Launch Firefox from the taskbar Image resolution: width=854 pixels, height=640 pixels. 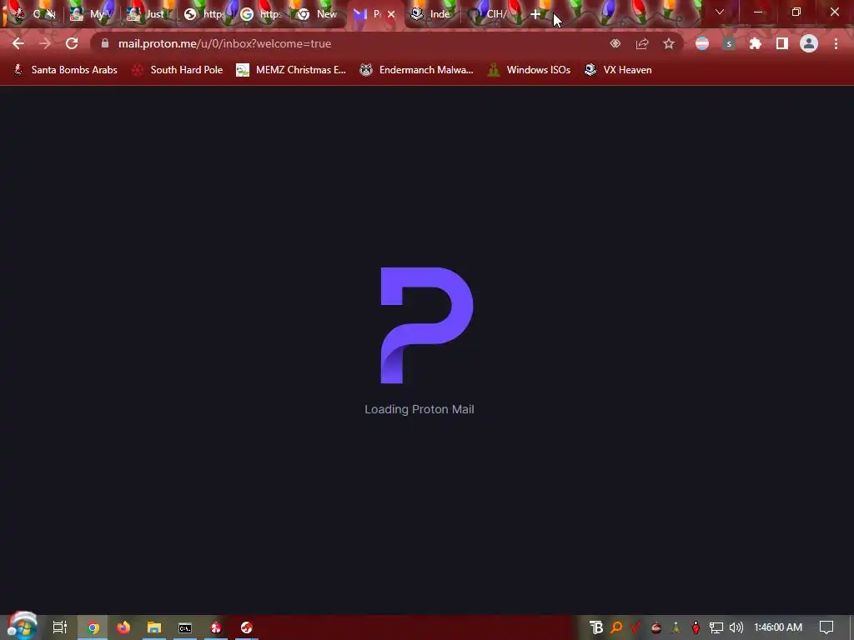[x=123, y=627]
